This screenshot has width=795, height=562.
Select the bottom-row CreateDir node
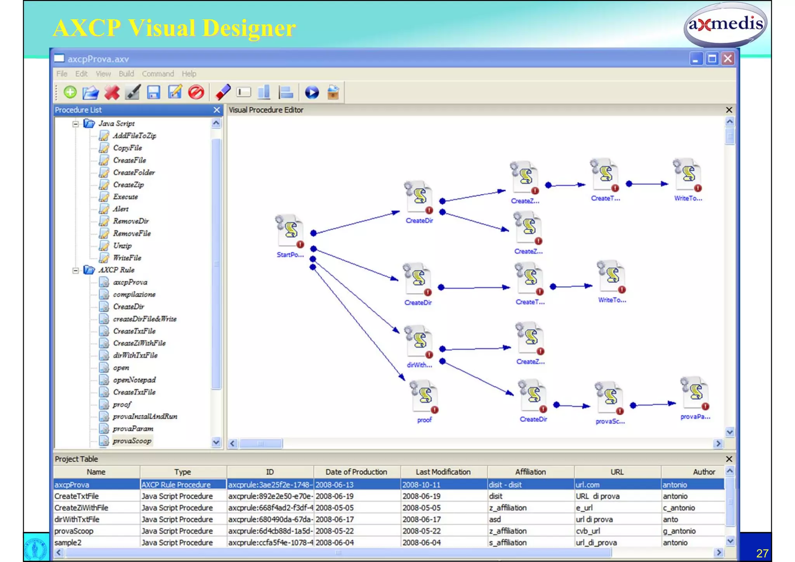tap(533, 401)
